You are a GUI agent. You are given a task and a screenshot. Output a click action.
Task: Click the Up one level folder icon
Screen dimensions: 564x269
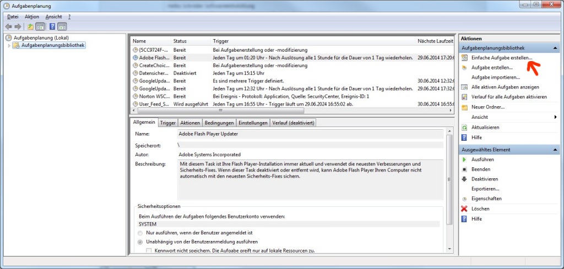pyautogui.click(x=31, y=26)
